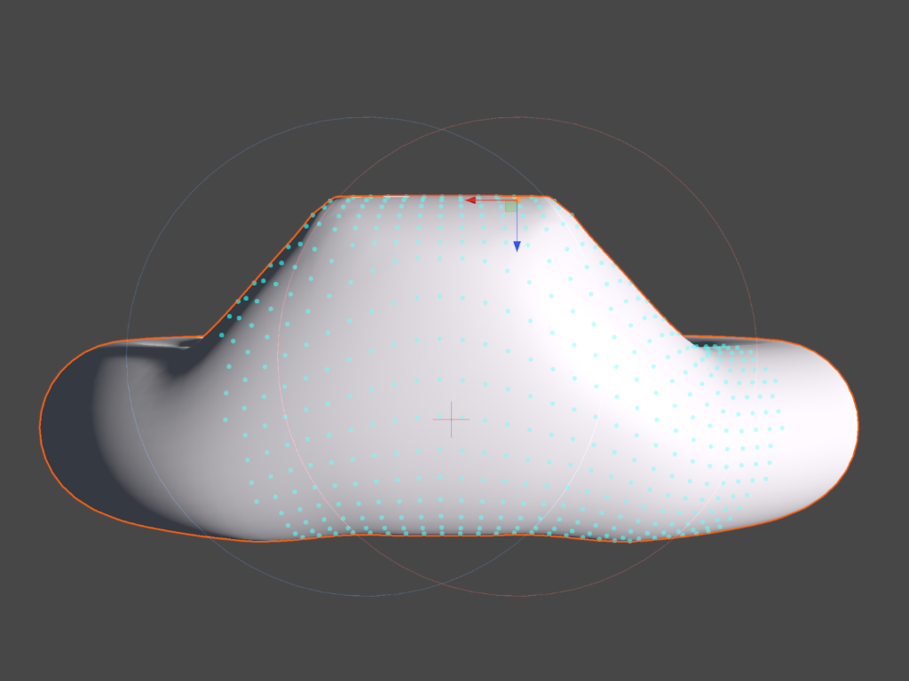Click the orange origin dot of the gizmo
The image size is (909, 681).
tap(518, 200)
